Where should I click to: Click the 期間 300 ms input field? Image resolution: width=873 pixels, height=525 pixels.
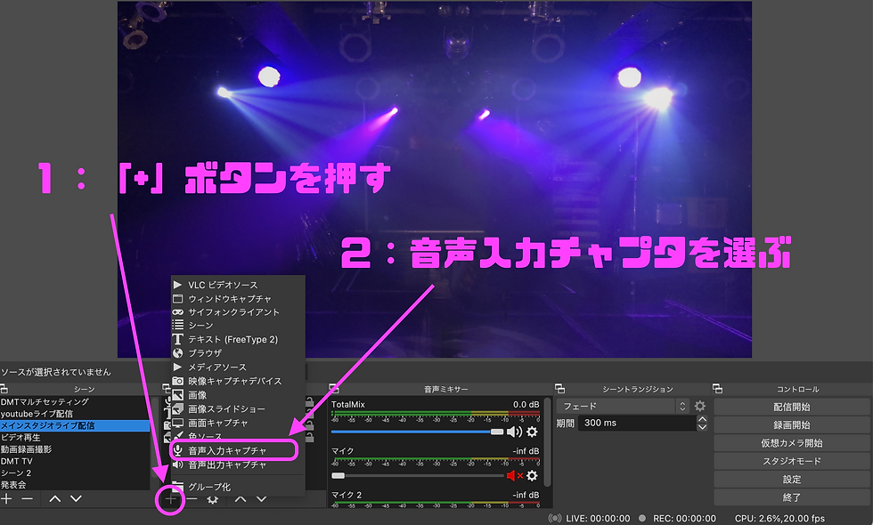tap(637, 424)
